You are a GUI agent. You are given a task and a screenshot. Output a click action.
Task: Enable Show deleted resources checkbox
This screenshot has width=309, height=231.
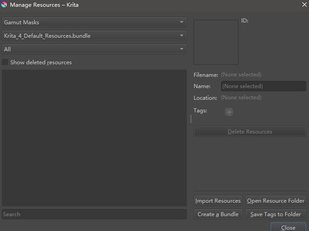5,62
